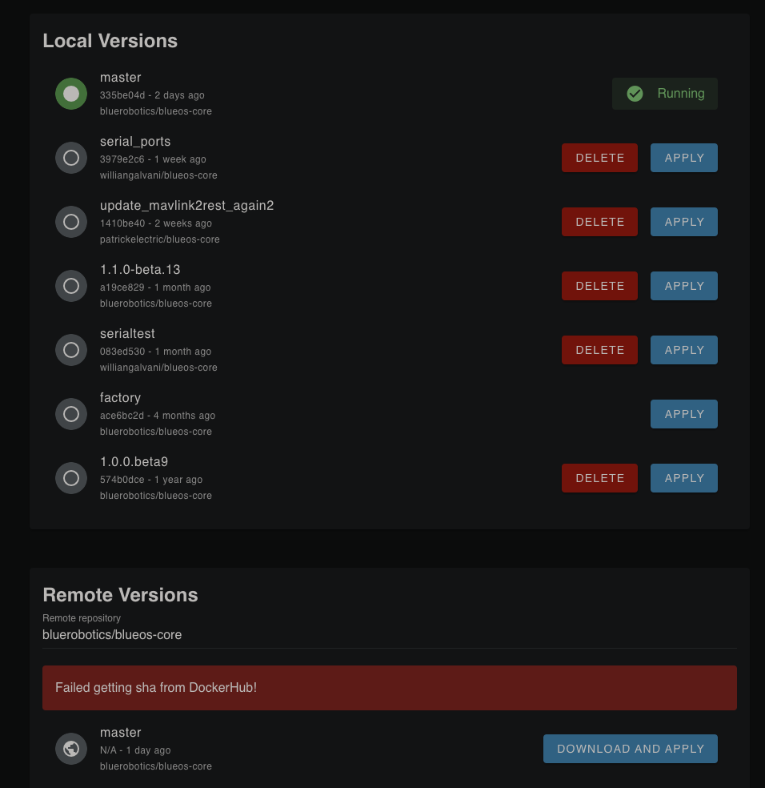Select the 1.0.0.beta9 version circle
Image resolution: width=765 pixels, height=788 pixels.
coord(70,477)
